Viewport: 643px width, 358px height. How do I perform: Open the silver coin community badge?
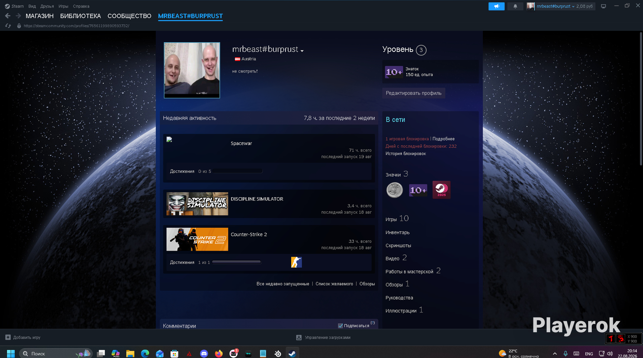coord(394,190)
